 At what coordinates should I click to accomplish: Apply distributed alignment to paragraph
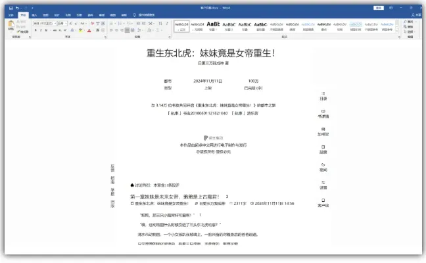pos(133,30)
